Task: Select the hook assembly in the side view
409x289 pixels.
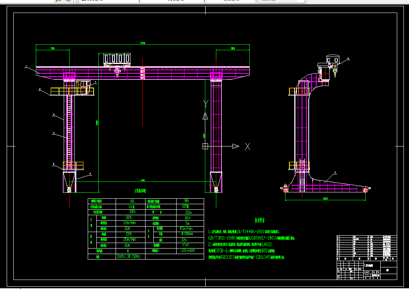Action: tap(335, 70)
